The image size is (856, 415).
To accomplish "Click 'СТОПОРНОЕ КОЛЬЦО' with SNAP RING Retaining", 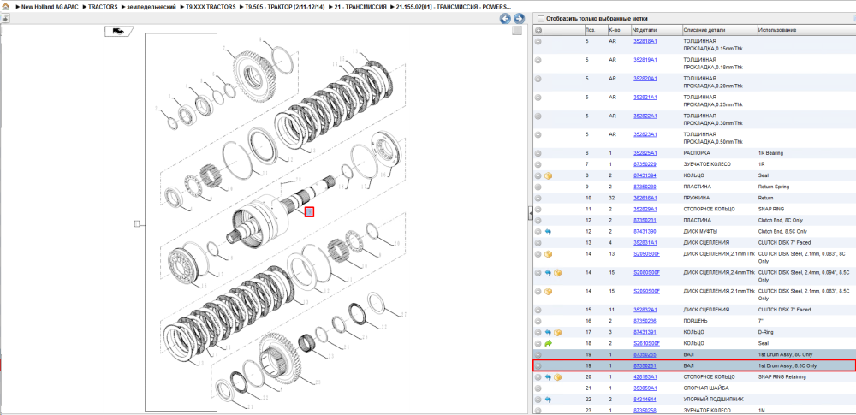I will point(709,377).
